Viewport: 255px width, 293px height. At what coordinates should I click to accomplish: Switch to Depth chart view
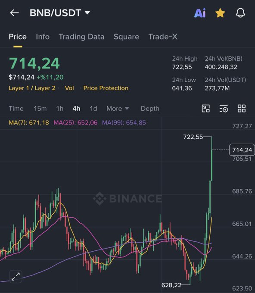point(150,109)
